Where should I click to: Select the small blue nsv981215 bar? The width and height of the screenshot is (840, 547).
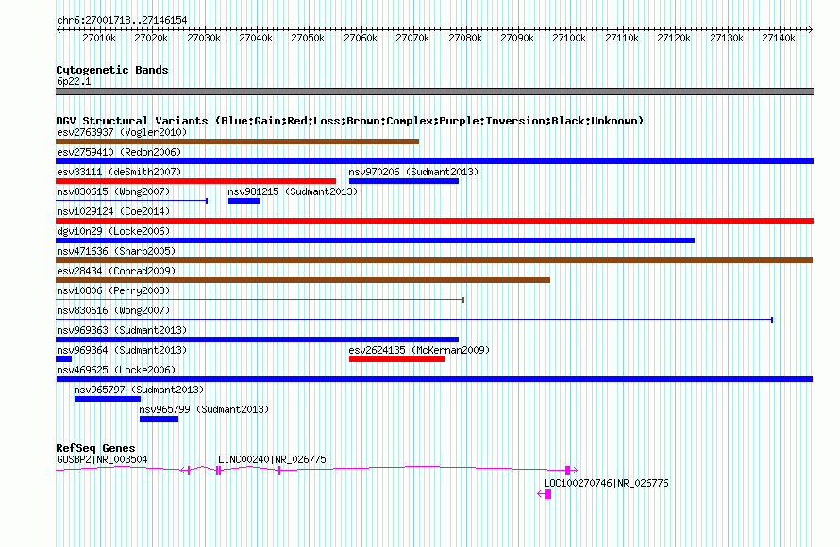244,201
